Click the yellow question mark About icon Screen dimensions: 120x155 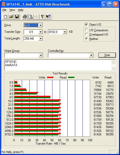[42, 17]
